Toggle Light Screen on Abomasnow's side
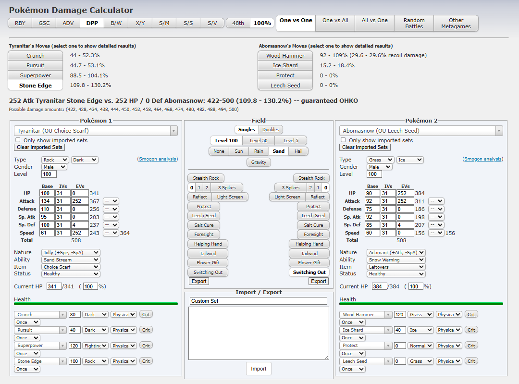Viewport: 519px width, 384px height. click(x=287, y=197)
